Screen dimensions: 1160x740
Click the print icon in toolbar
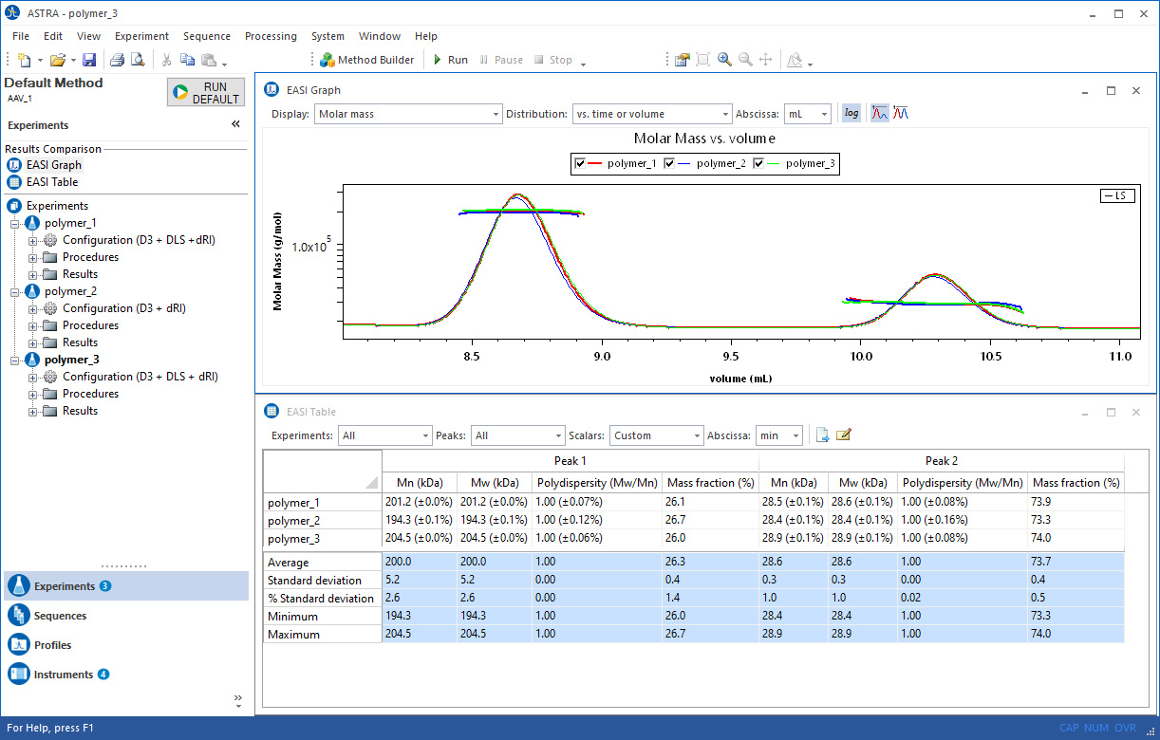(117, 60)
